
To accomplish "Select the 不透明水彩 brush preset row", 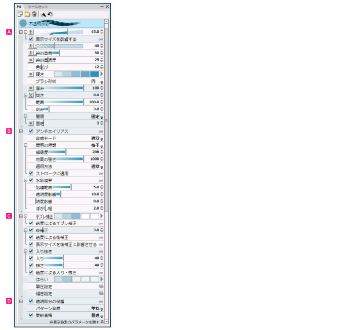I will tap(61, 23).
